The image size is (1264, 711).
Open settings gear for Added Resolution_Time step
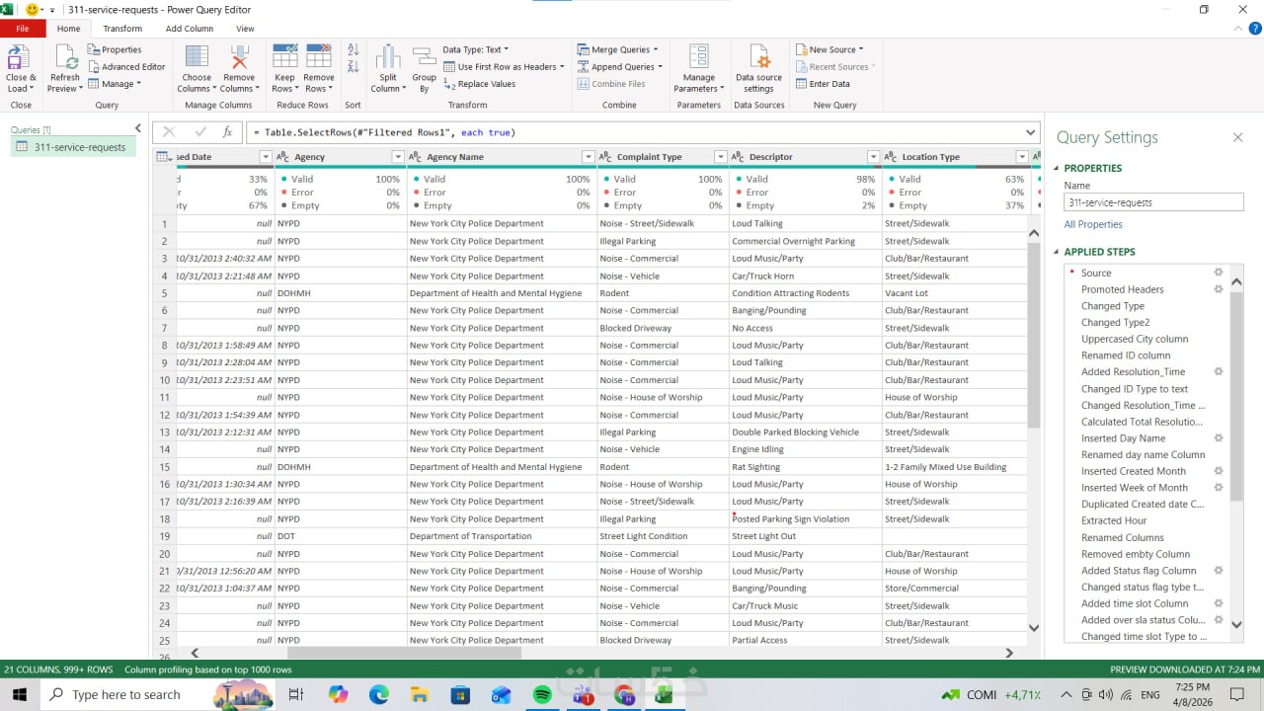point(1219,371)
